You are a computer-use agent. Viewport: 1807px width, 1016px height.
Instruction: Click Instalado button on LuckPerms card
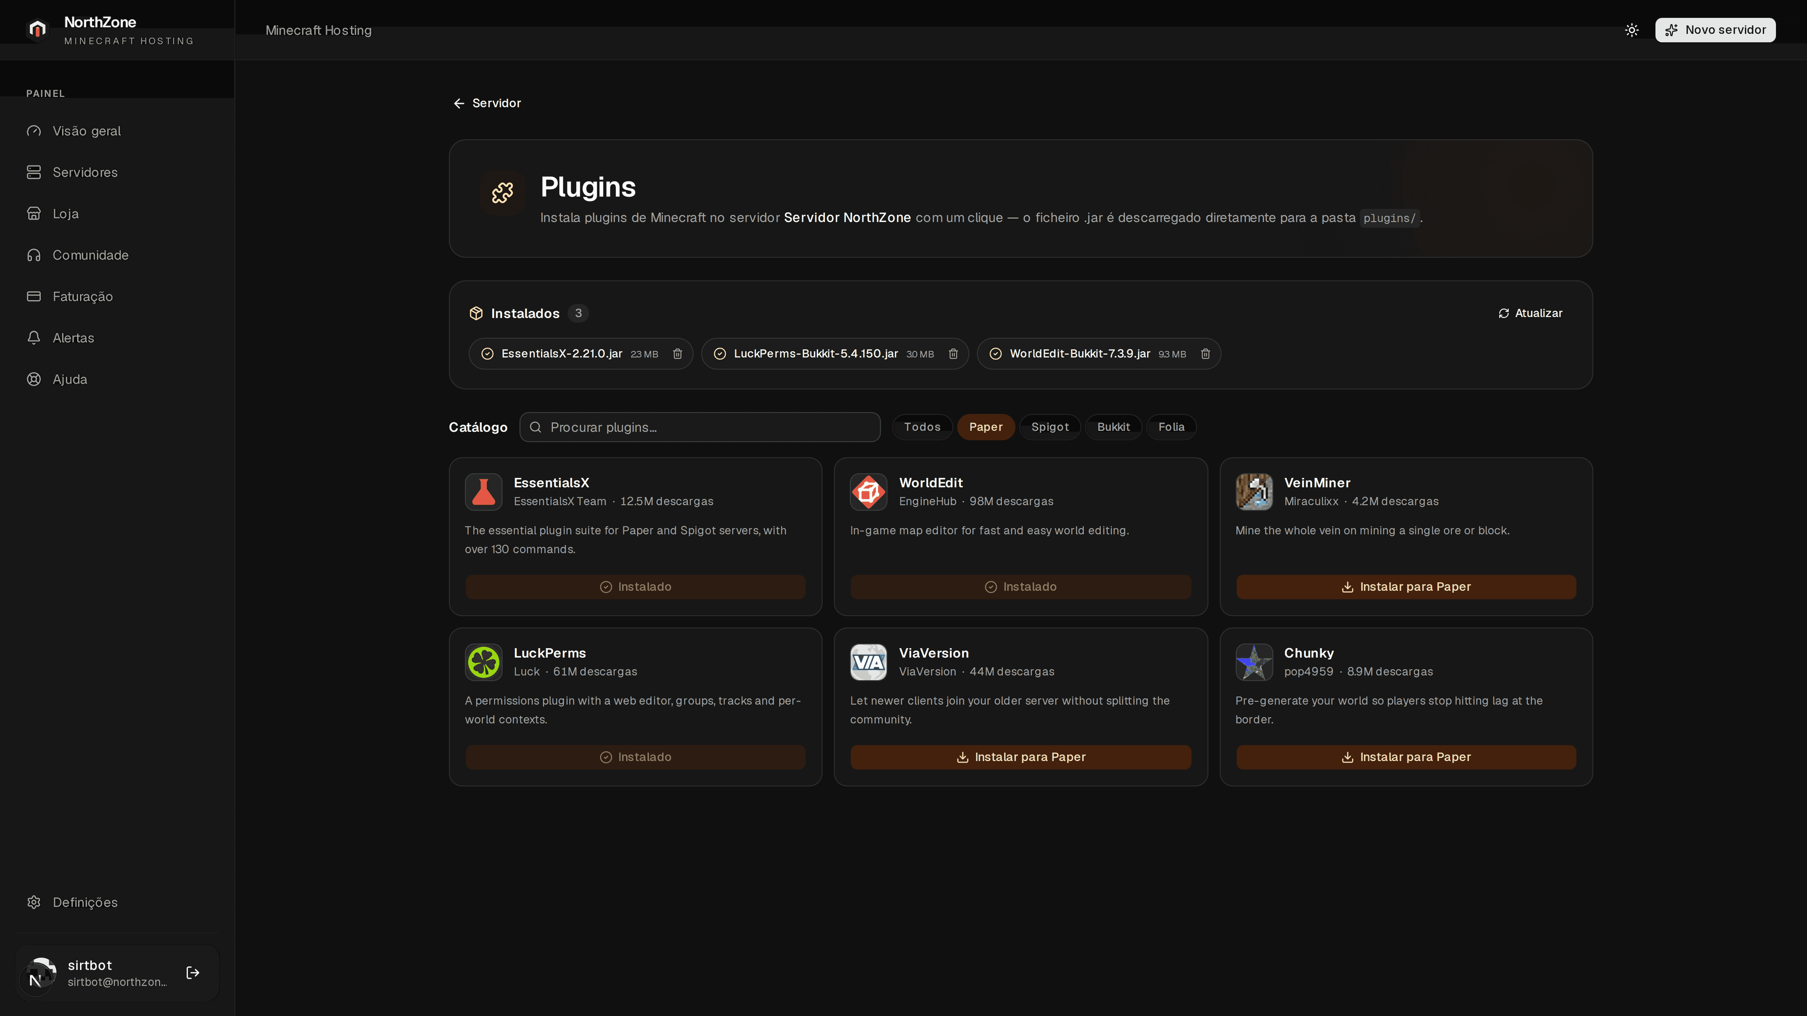pyautogui.click(x=636, y=757)
